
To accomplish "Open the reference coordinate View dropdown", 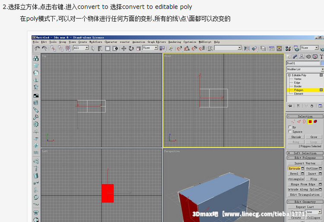I will point(156,48).
